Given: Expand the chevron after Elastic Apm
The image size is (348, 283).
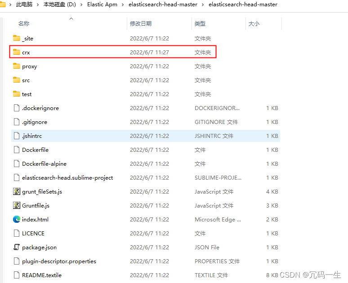Looking at the screenshot, I should pos(123,4).
